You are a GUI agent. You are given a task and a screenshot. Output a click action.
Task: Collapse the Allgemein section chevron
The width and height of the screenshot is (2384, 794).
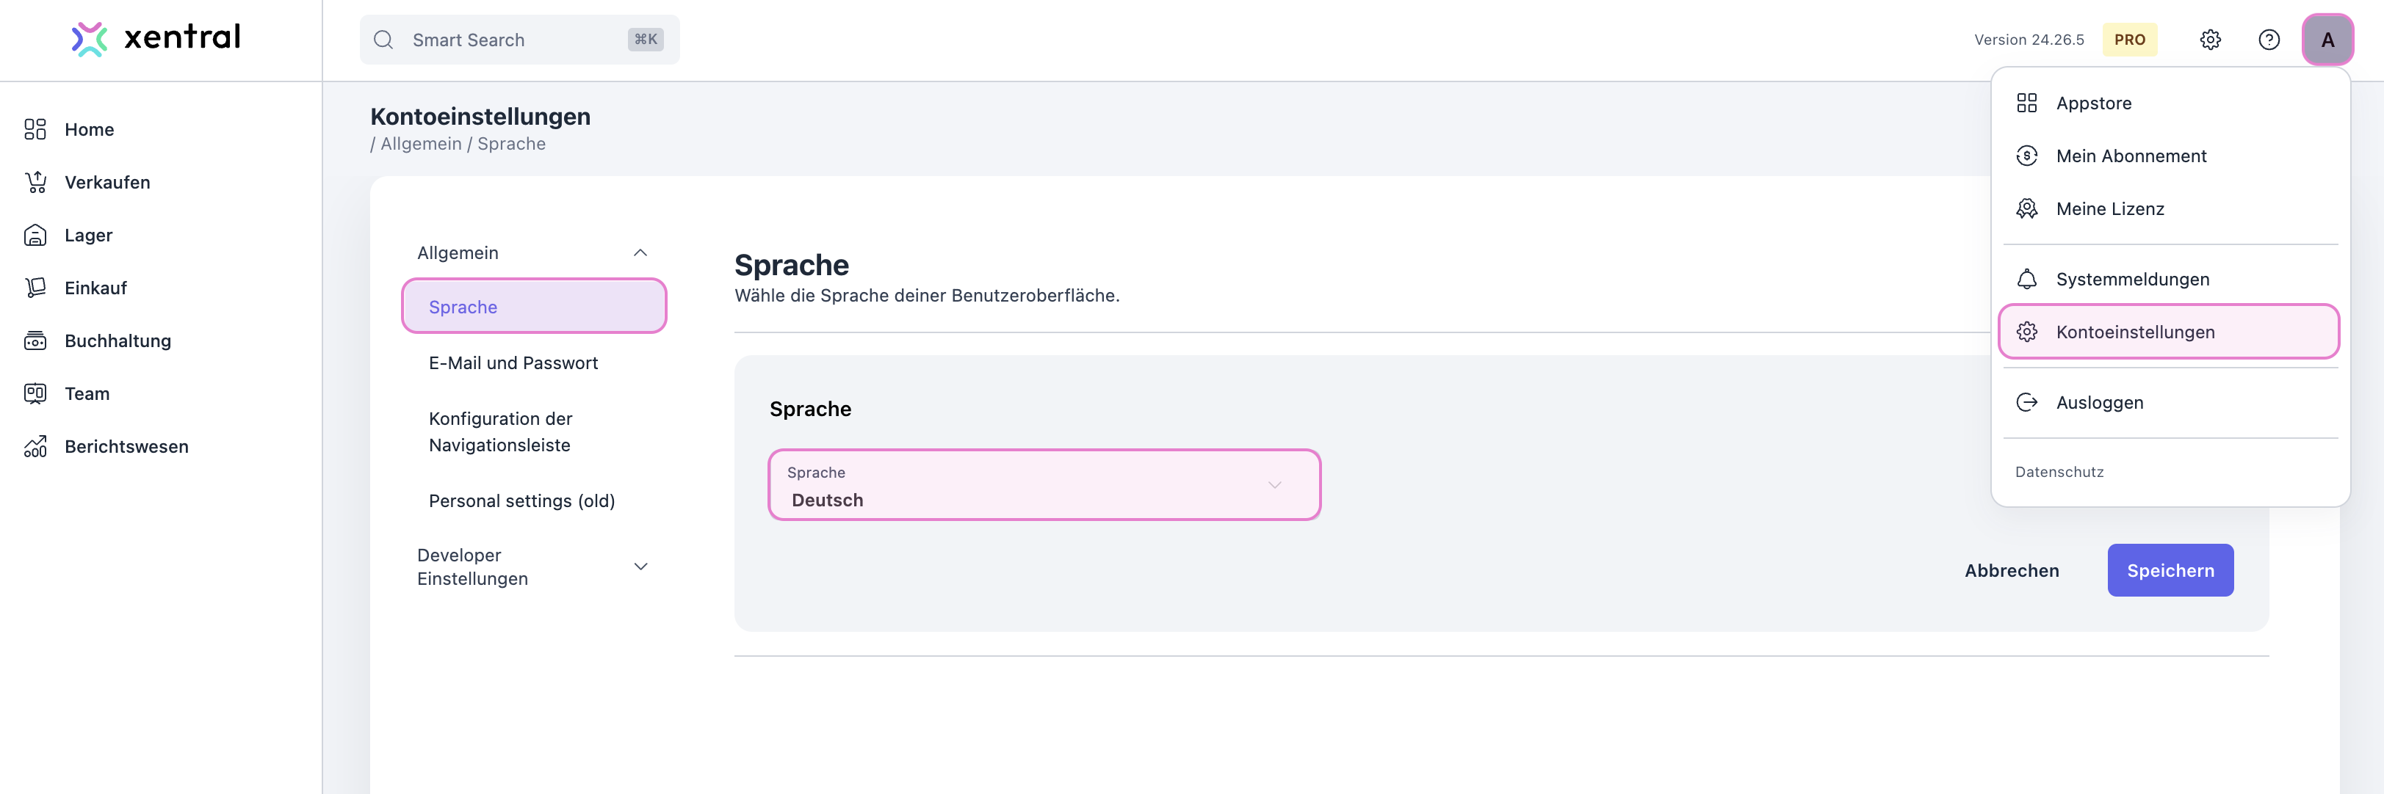click(640, 253)
